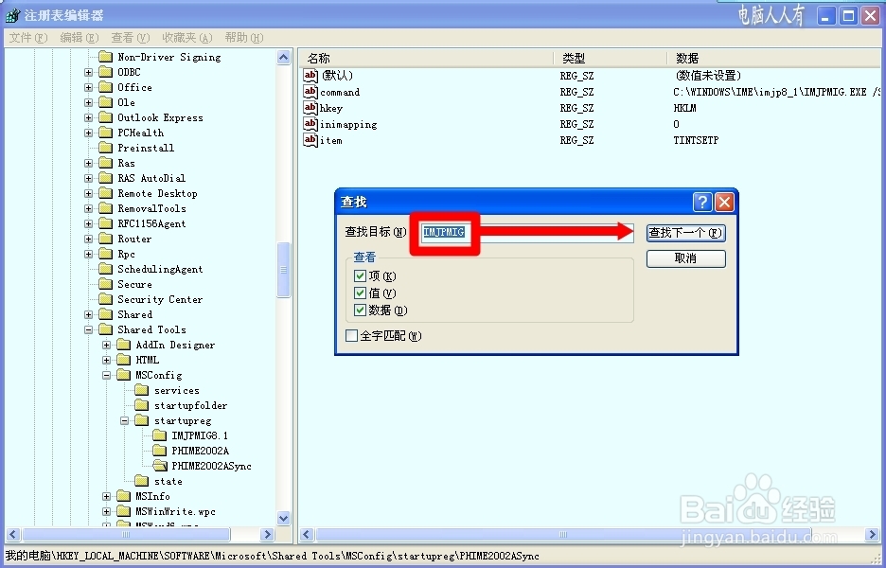Click the (默认) default value icon
The image size is (886, 568).
pyautogui.click(x=312, y=76)
